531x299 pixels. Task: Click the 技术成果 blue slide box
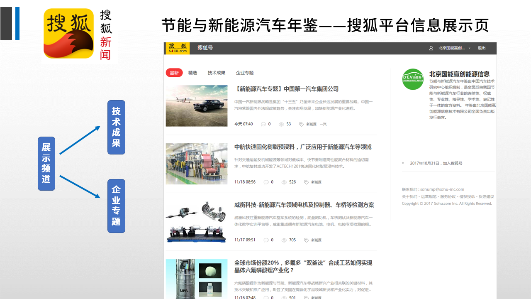tap(116, 127)
